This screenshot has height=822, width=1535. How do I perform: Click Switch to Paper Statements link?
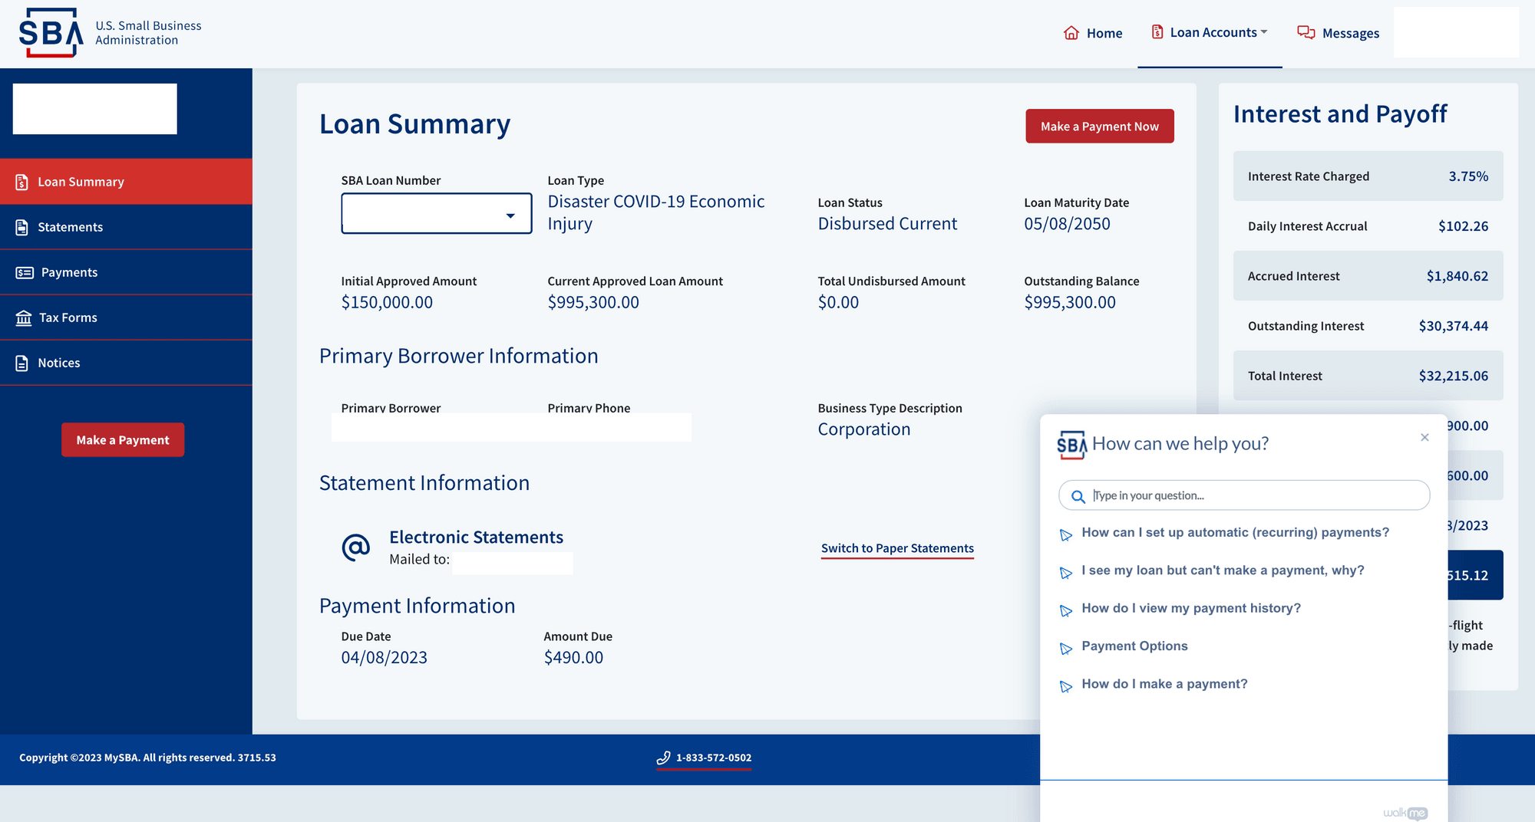896,548
